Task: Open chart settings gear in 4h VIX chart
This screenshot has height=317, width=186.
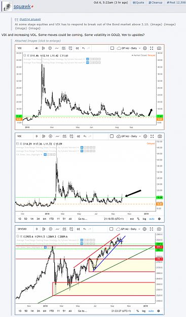Action: pyautogui.click(x=145, y=48)
